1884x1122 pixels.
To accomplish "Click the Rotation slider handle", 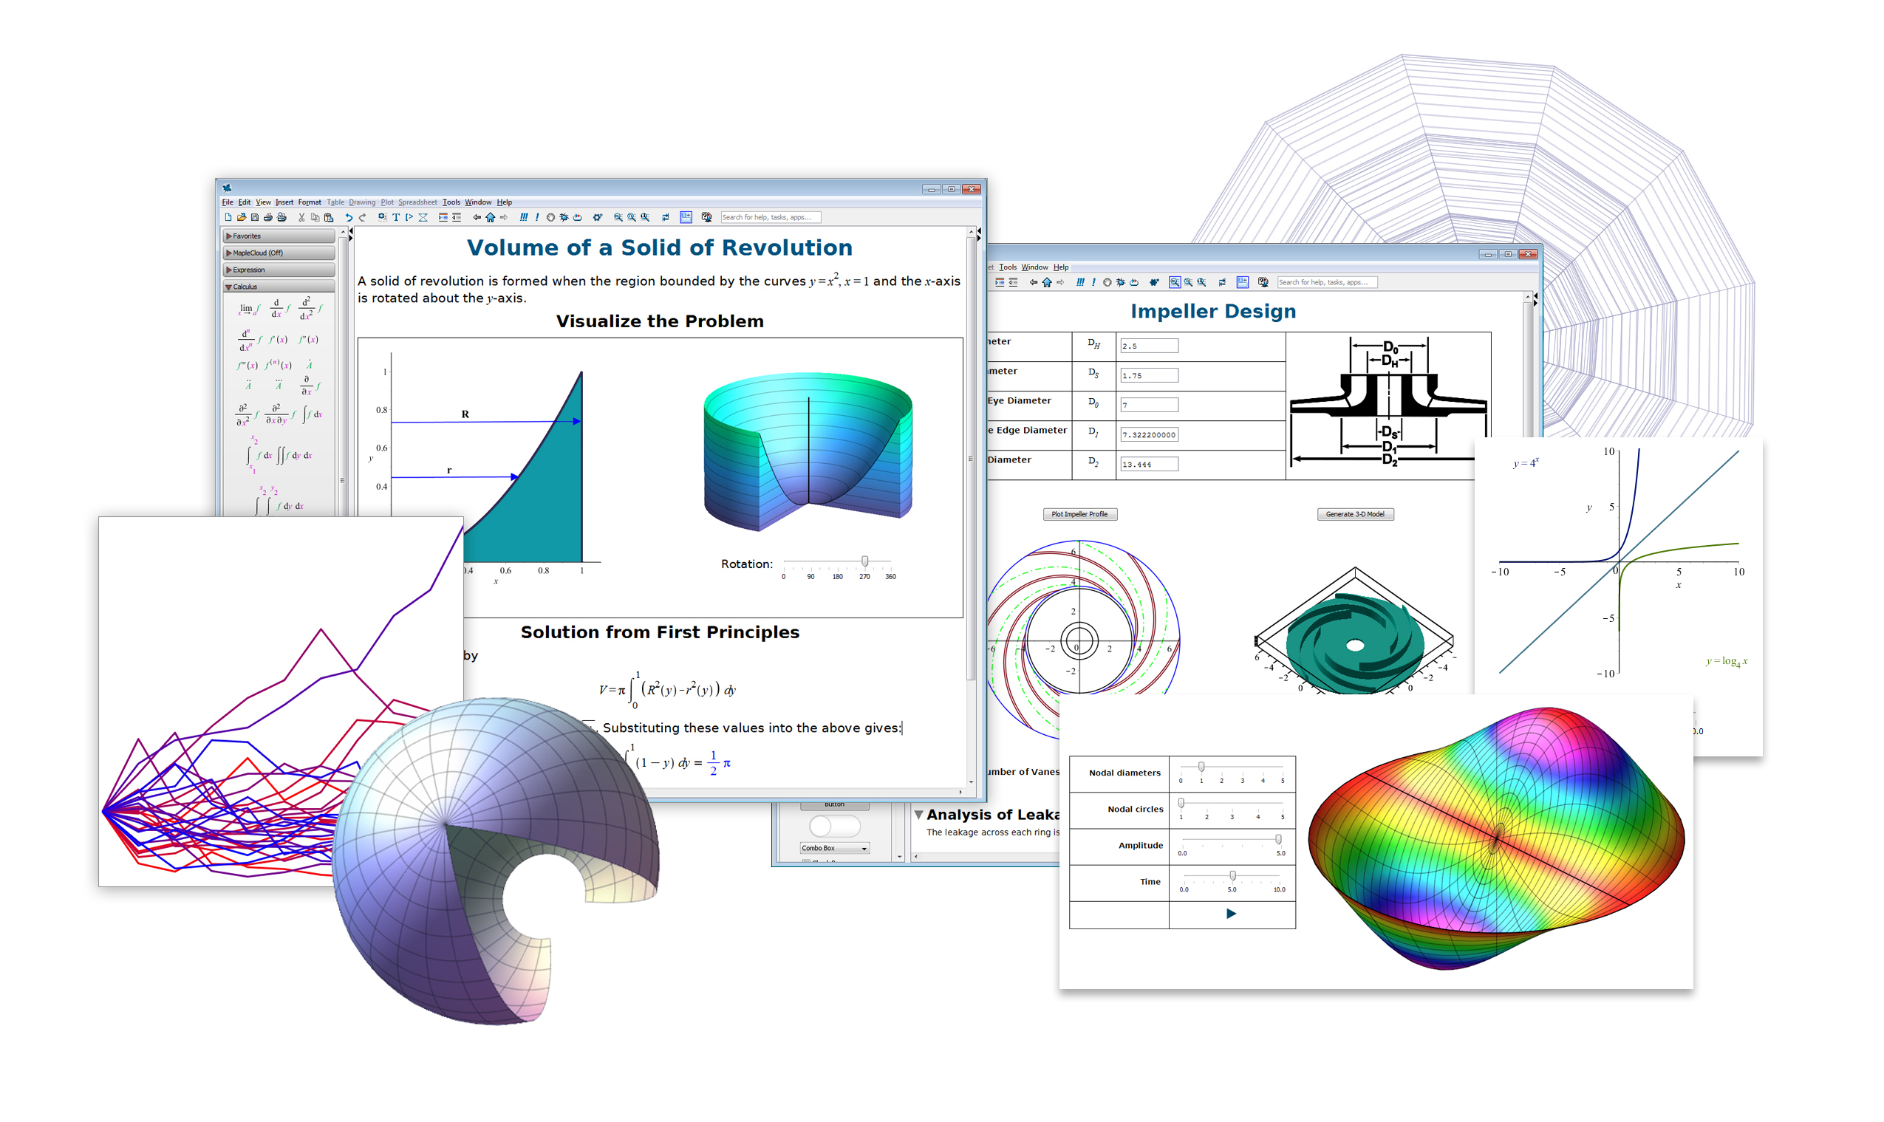I will [x=865, y=561].
